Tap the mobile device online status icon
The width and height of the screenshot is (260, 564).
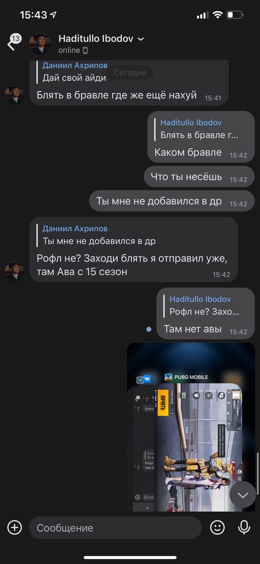85,50
